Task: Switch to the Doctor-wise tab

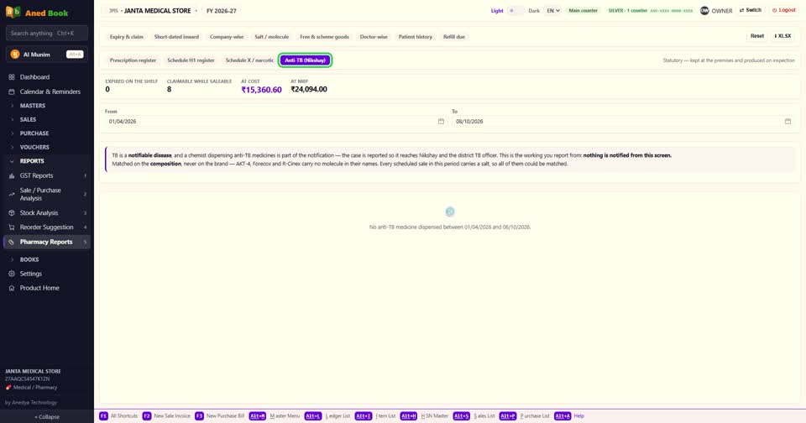Action: coord(374,36)
